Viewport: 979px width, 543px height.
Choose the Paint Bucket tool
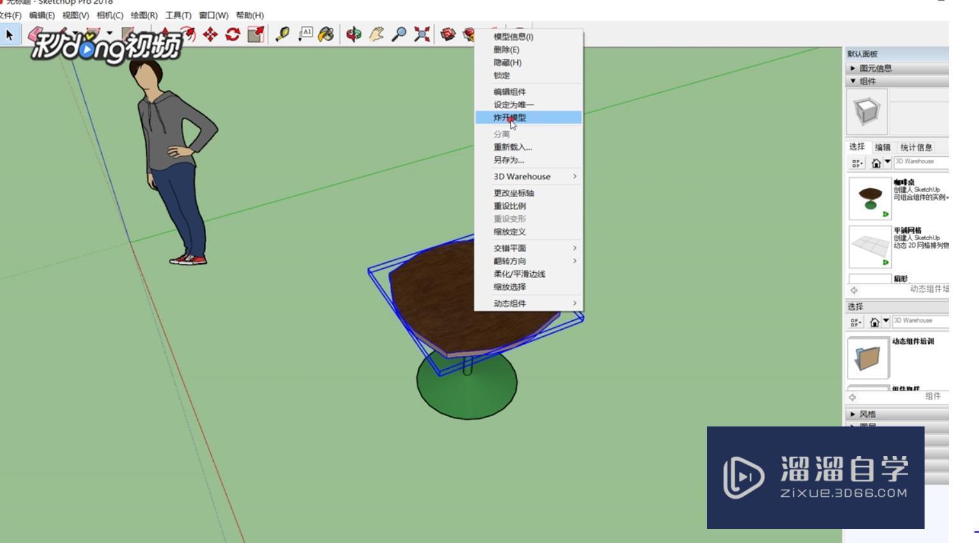click(327, 35)
